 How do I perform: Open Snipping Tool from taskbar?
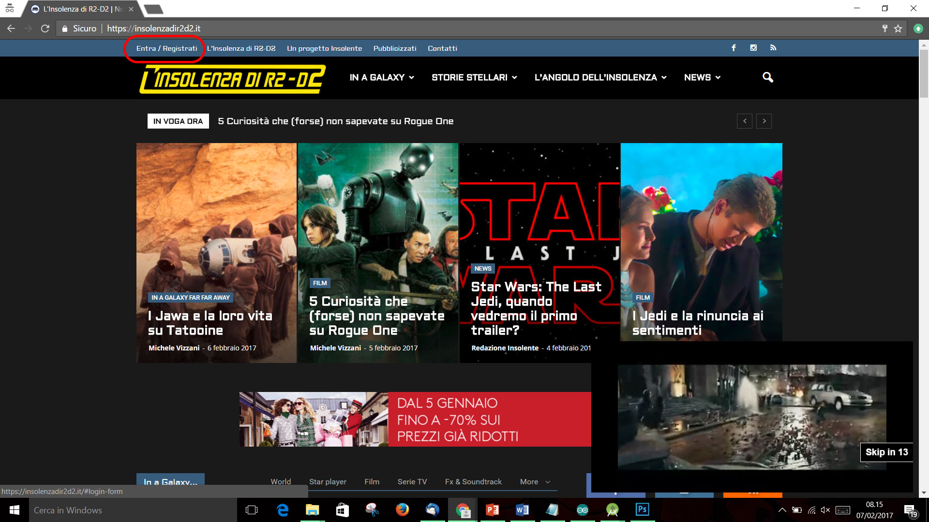(x=373, y=510)
